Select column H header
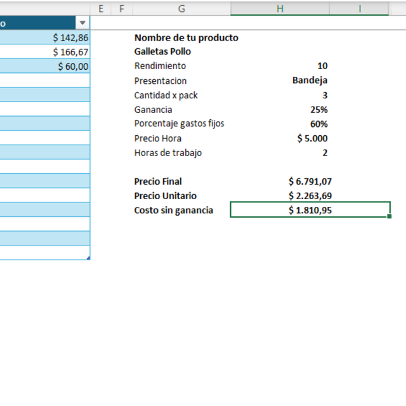The width and height of the screenshot is (406, 406). pos(280,8)
